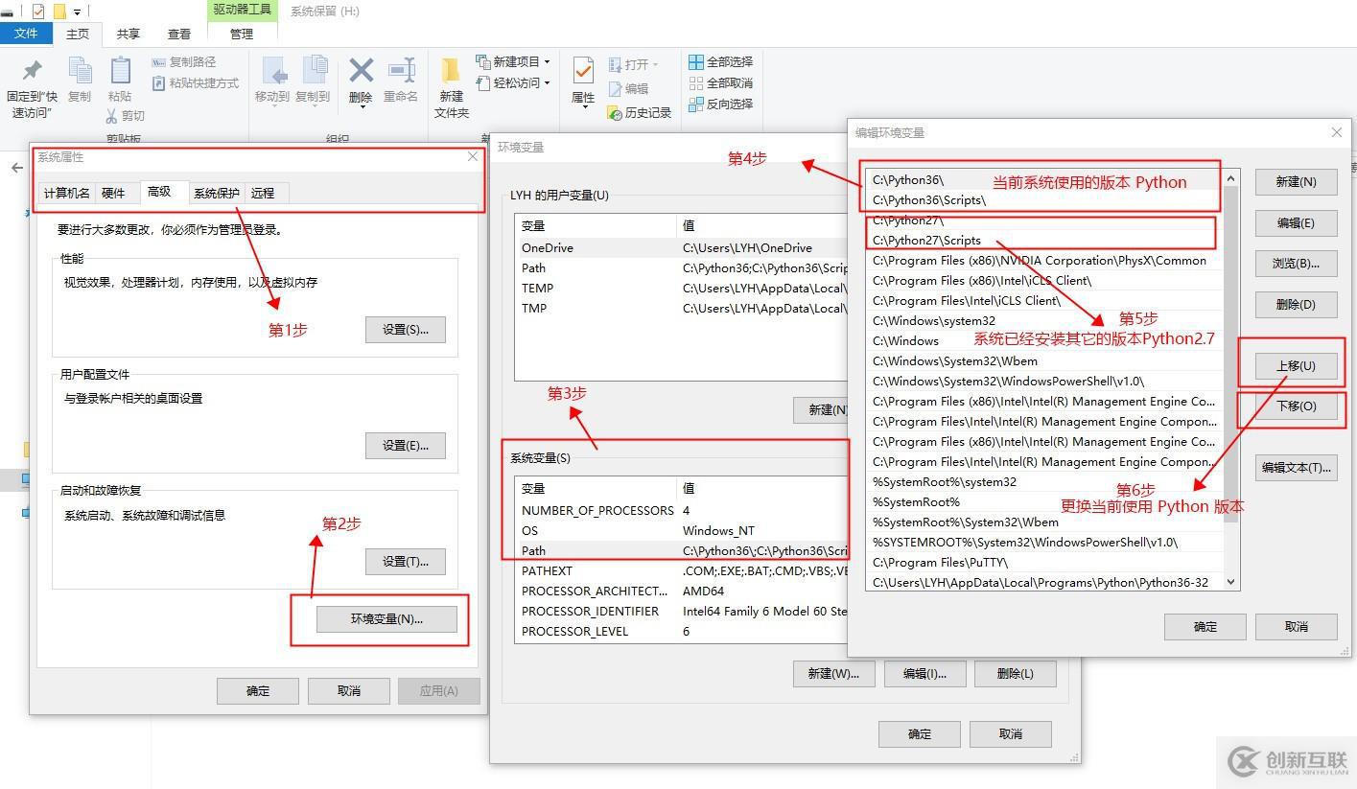Click Select All (全部选择) icon
The width and height of the screenshot is (1357, 789).
(x=717, y=60)
